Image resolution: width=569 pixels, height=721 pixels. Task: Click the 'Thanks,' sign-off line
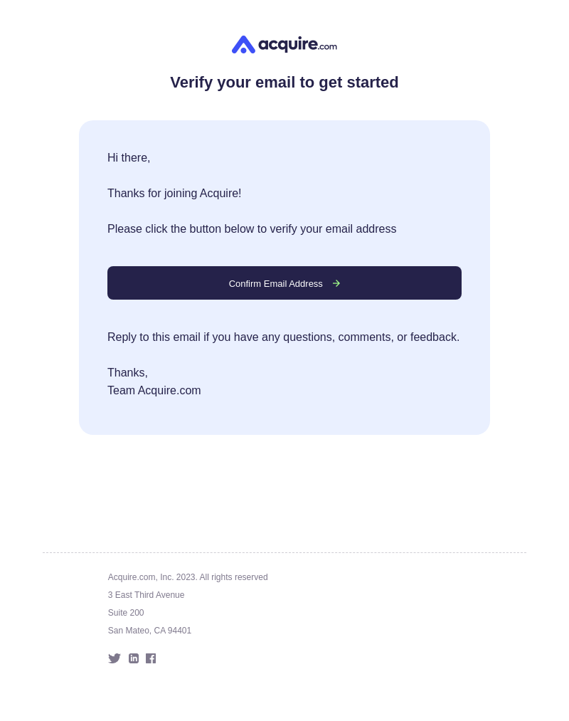click(127, 372)
